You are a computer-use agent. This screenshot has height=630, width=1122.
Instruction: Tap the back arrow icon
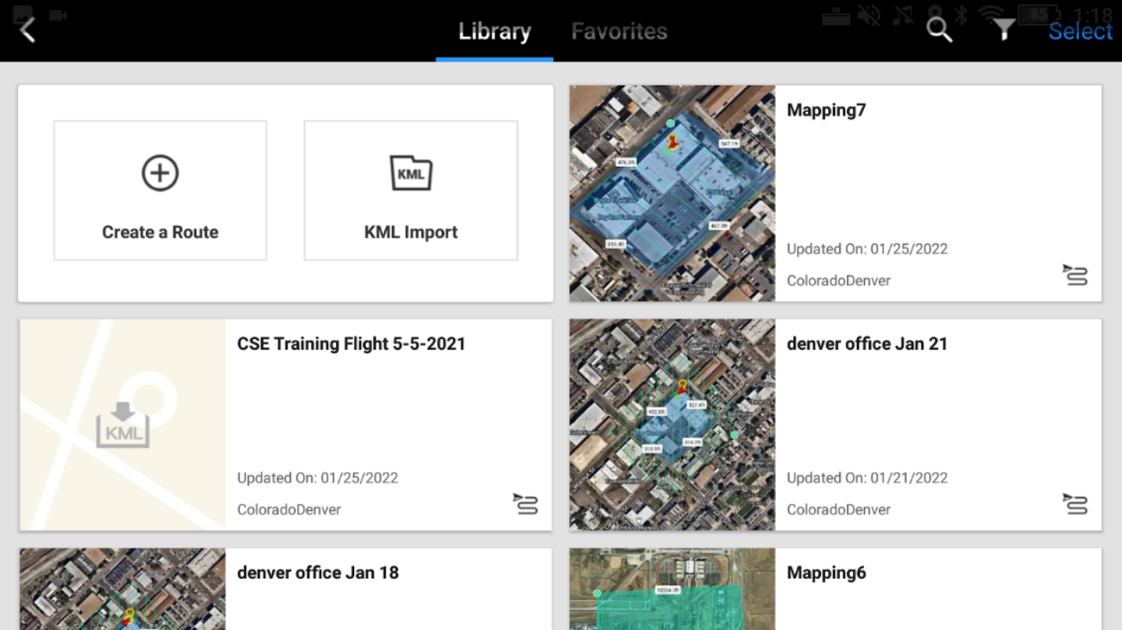27,31
